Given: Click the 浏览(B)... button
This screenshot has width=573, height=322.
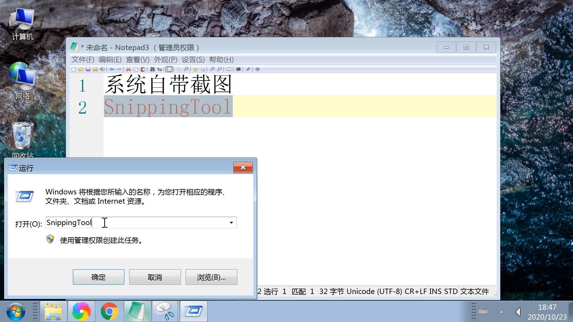Looking at the screenshot, I should [x=211, y=277].
